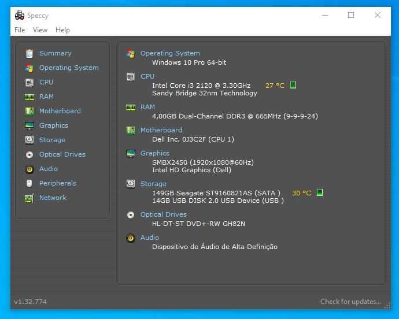Click the Check for updates link
This screenshot has height=319, width=399.
(x=350, y=302)
